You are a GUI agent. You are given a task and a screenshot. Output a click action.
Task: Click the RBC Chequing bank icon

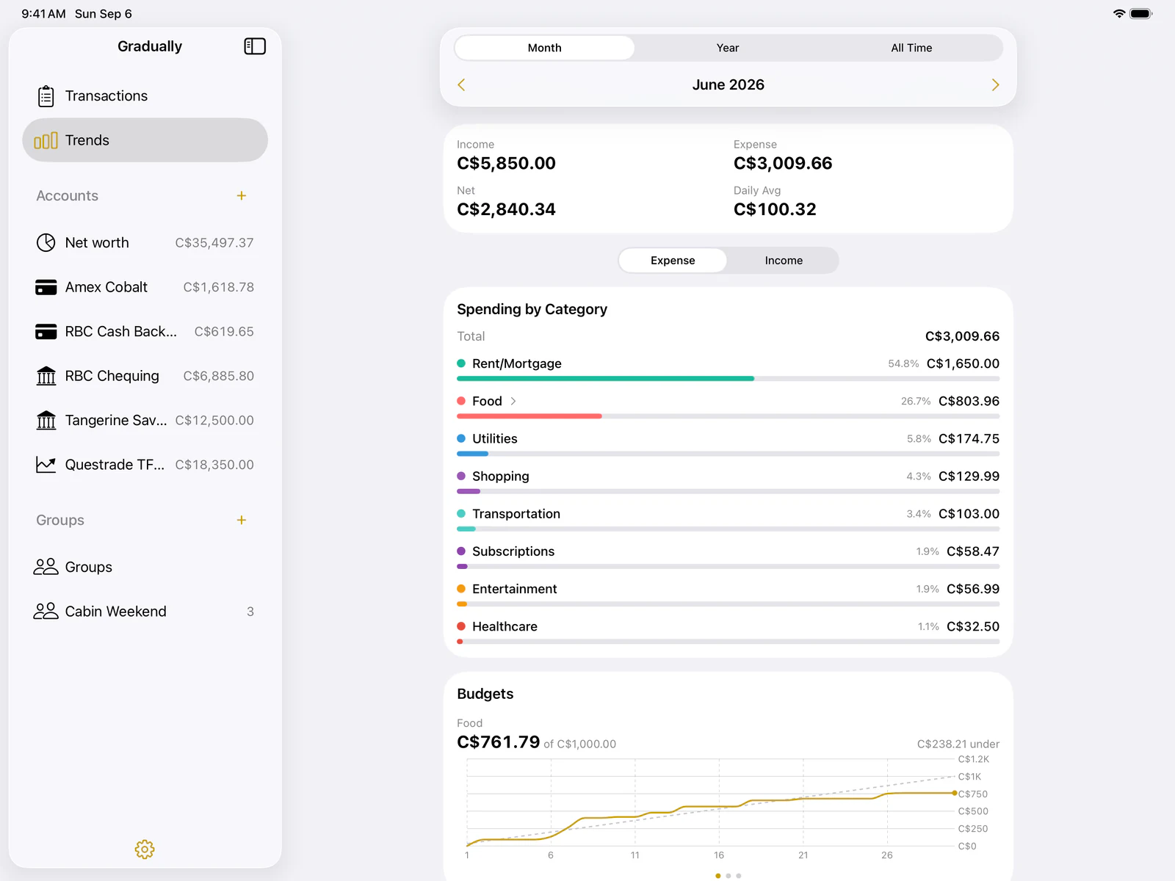tap(46, 376)
